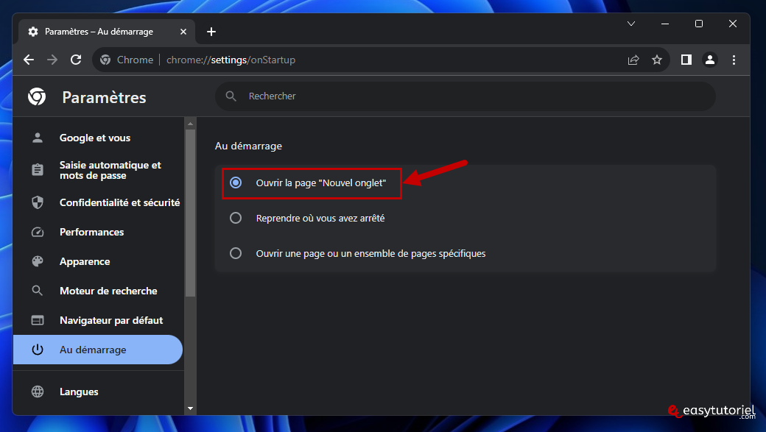Open Langues section

(x=98, y=392)
